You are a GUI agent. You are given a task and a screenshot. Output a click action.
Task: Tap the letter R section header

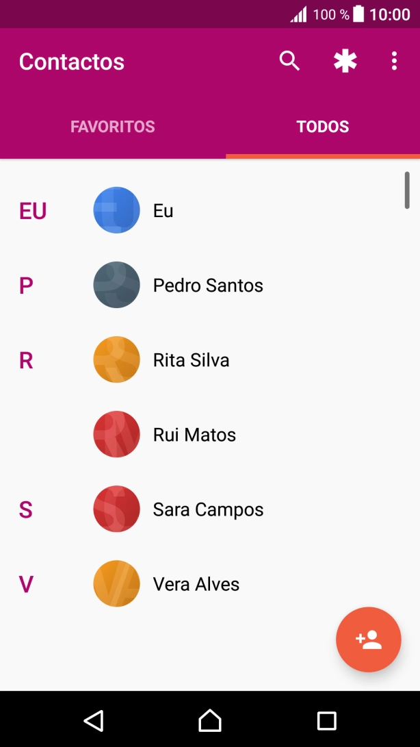(26, 359)
